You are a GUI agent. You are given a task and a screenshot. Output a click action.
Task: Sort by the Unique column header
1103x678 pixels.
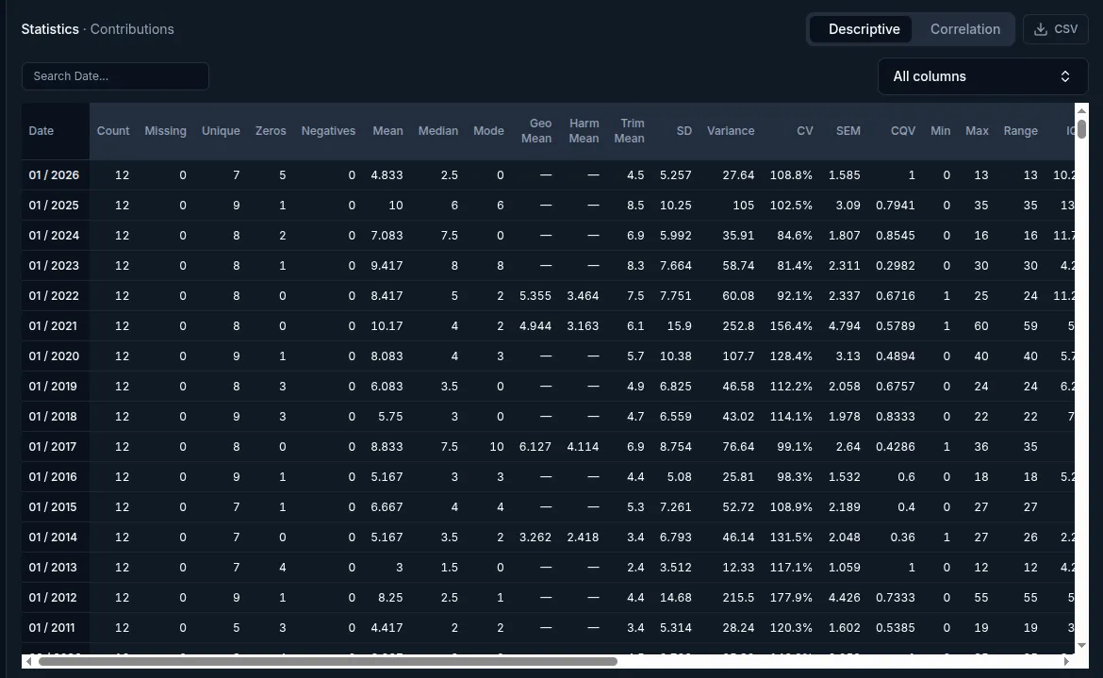(x=221, y=131)
